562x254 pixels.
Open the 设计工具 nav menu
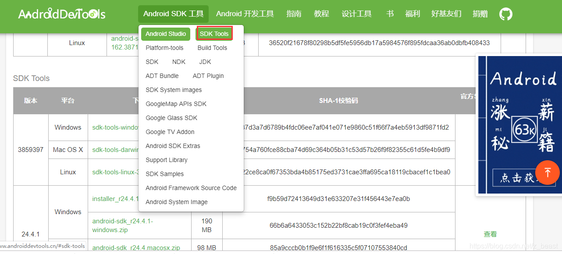[356, 14]
